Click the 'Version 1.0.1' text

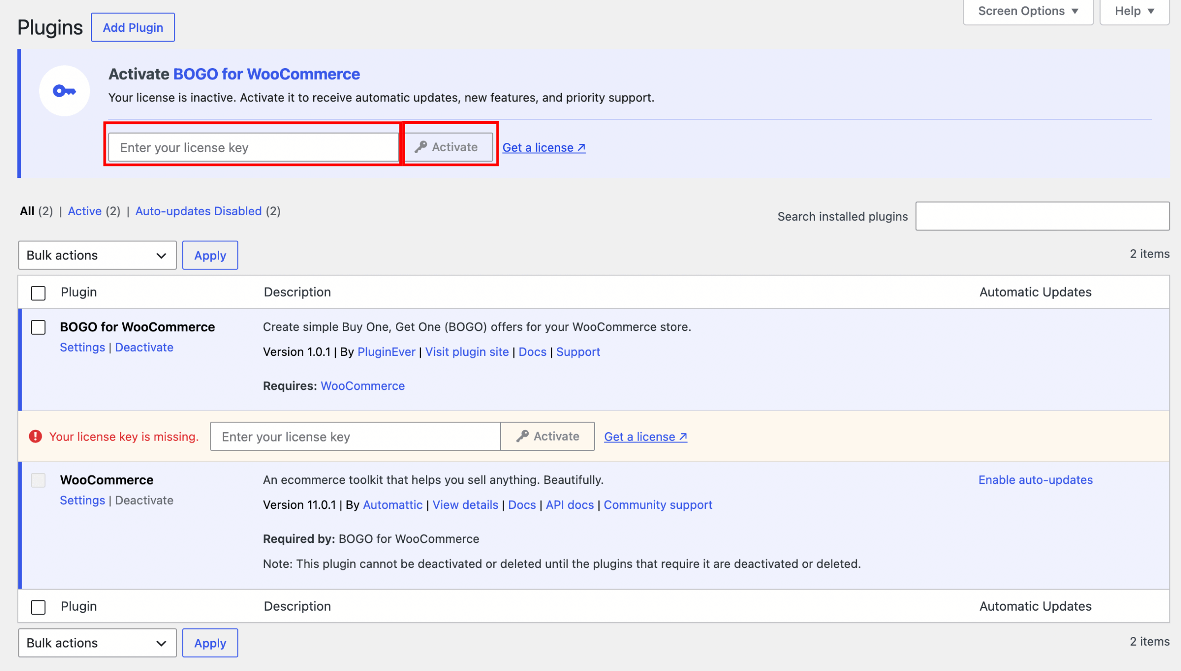[x=297, y=352]
